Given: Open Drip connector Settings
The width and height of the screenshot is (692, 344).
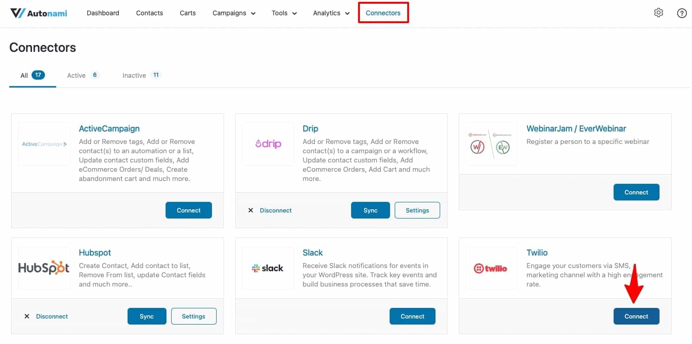Looking at the screenshot, I should pyautogui.click(x=417, y=210).
